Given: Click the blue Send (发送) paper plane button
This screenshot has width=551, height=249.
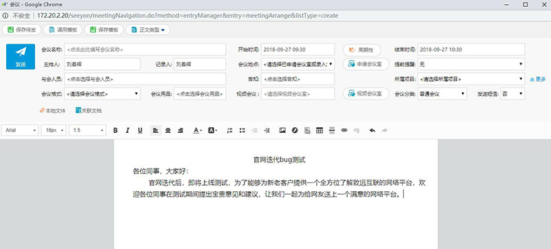Looking at the screenshot, I should click(21, 56).
